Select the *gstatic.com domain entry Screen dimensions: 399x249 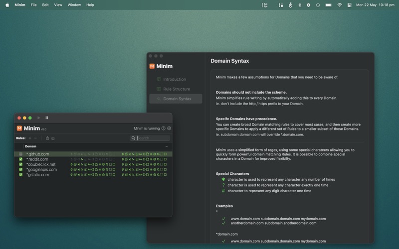(x=38, y=175)
